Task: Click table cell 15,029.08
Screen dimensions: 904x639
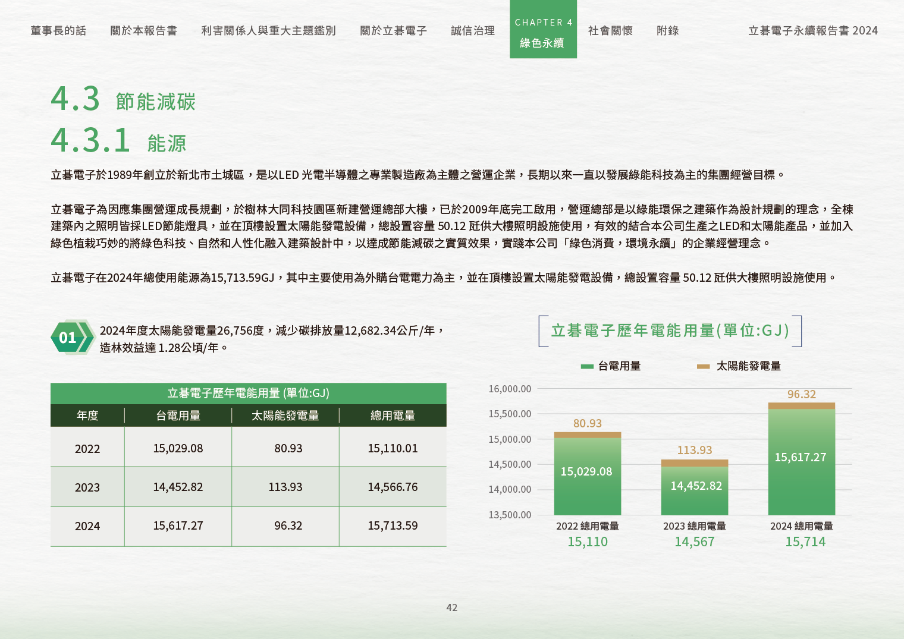Action: pyautogui.click(x=178, y=448)
